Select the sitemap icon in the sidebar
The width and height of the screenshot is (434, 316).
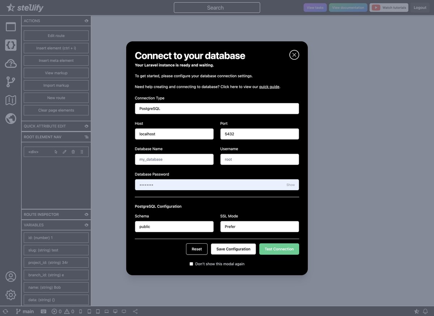(x=10, y=100)
